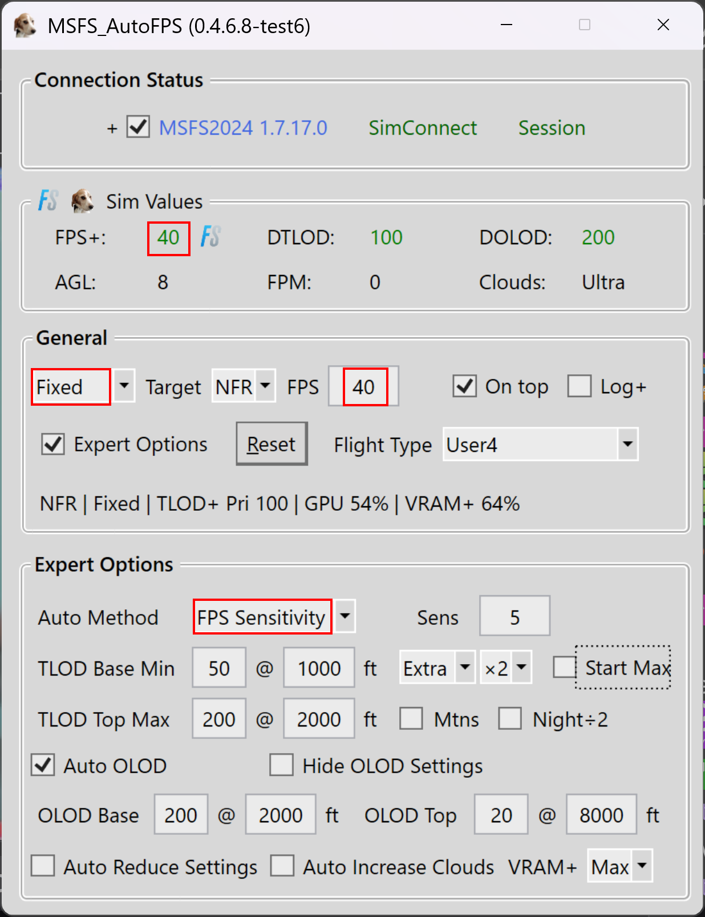Viewport: 705px width, 917px height.
Task: Click TLOD Base Min altitude 1000 field
Action: (x=319, y=667)
